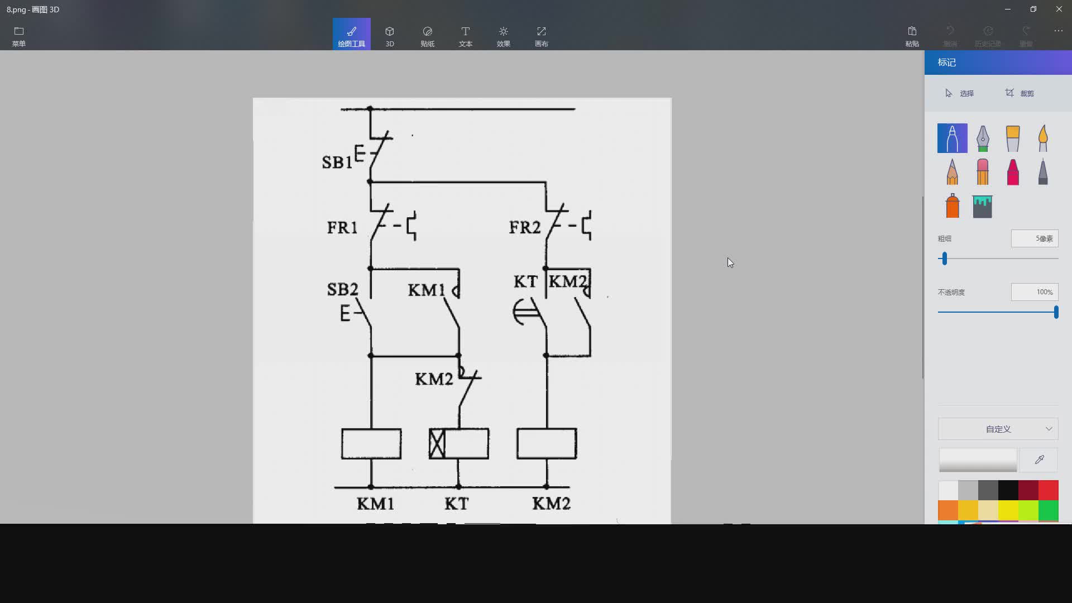Switch to the 3D tab

[390, 36]
